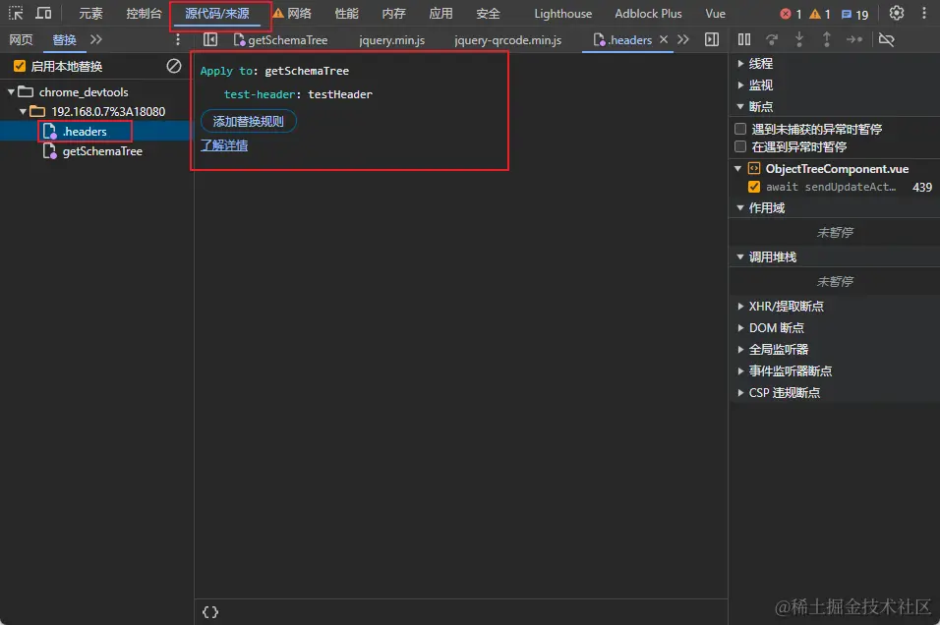Click the deactivate breakpoints icon
This screenshot has height=625, width=940.
pos(886,39)
